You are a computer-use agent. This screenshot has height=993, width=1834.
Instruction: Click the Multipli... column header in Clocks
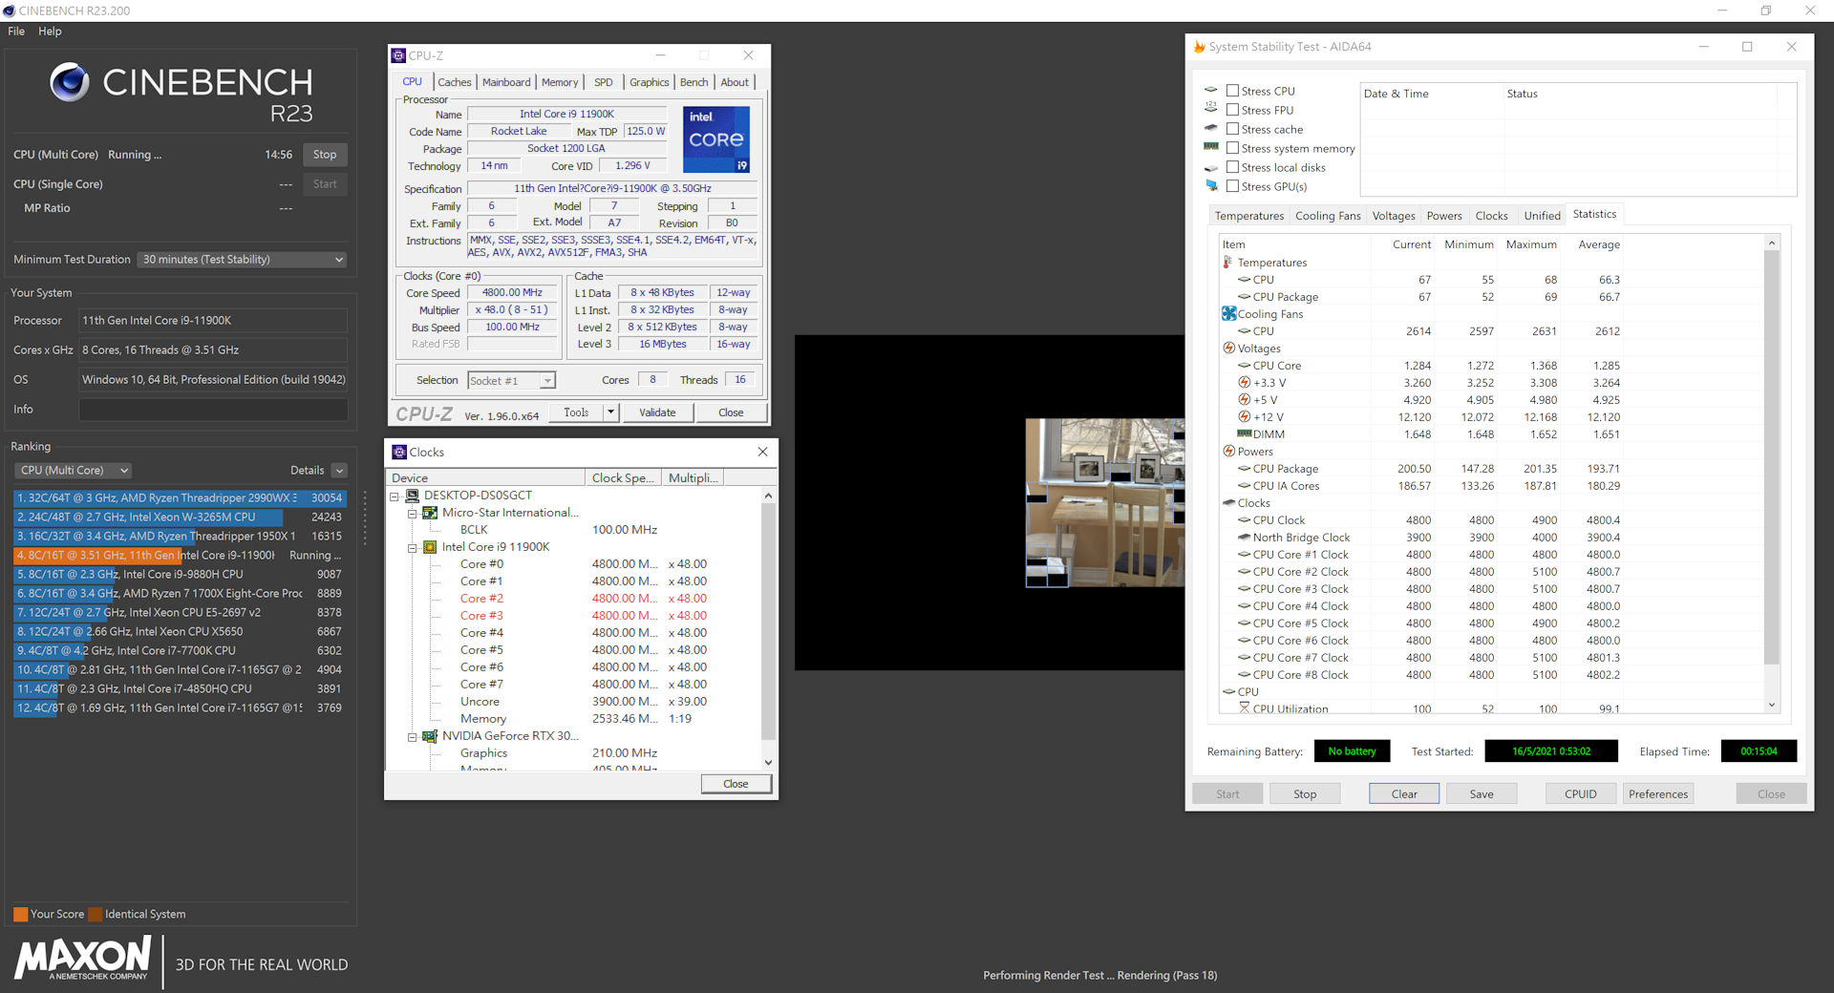click(693, 477)
